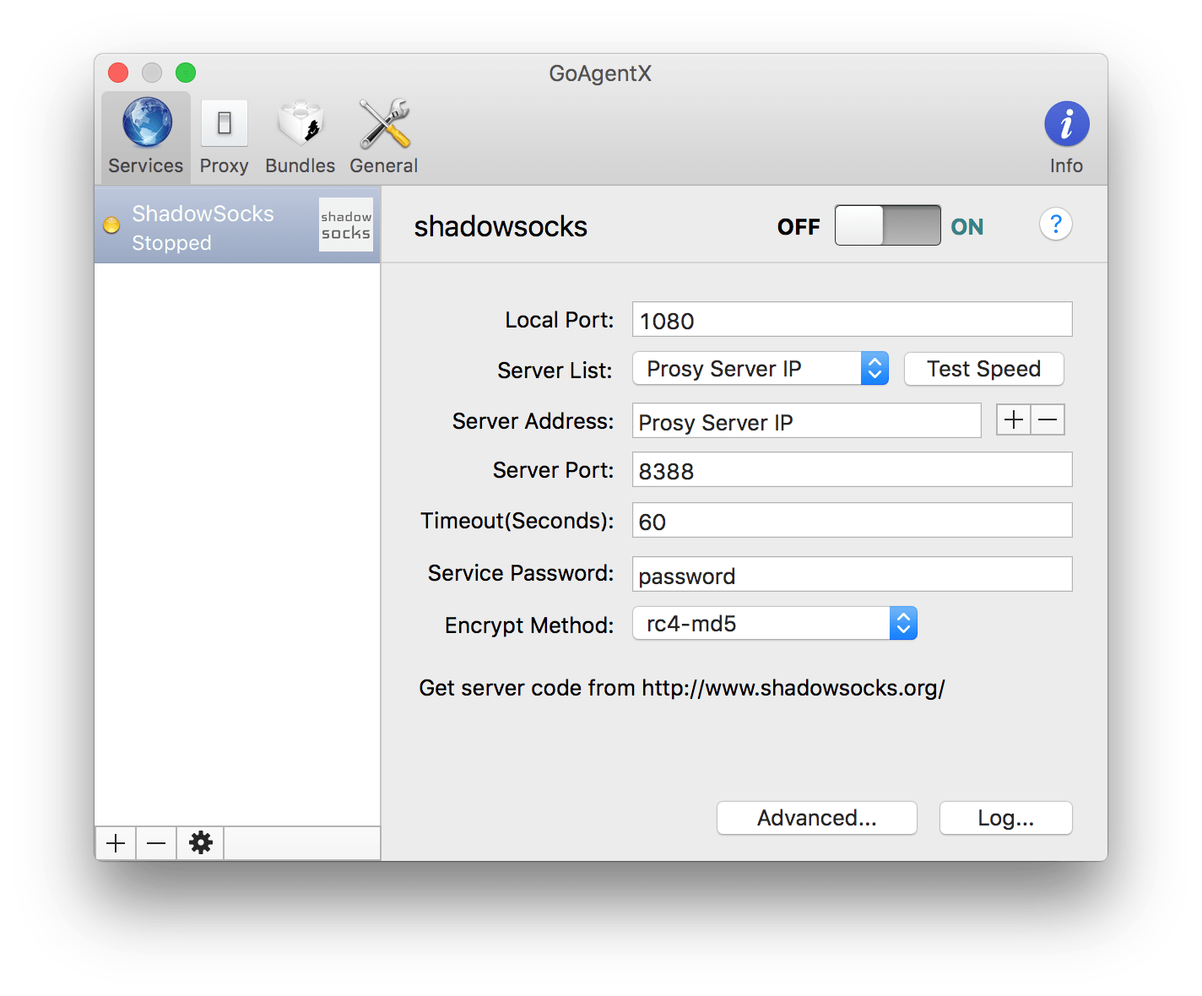Click the OFF label beside switch

click(799, 227)
